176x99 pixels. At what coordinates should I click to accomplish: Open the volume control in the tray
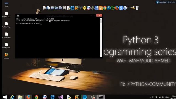163,97
